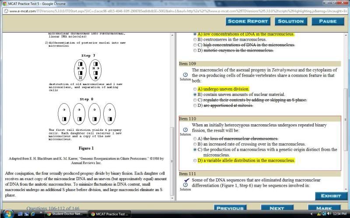Open the Exhibit panel
This screenshot has height=218, width=350.
coord(331,196)
